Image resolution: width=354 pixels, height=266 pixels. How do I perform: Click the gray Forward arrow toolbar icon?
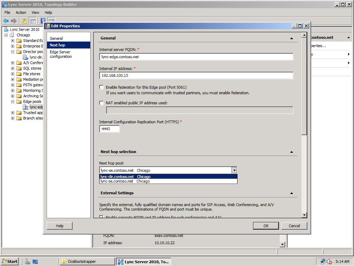pos(14,21)
